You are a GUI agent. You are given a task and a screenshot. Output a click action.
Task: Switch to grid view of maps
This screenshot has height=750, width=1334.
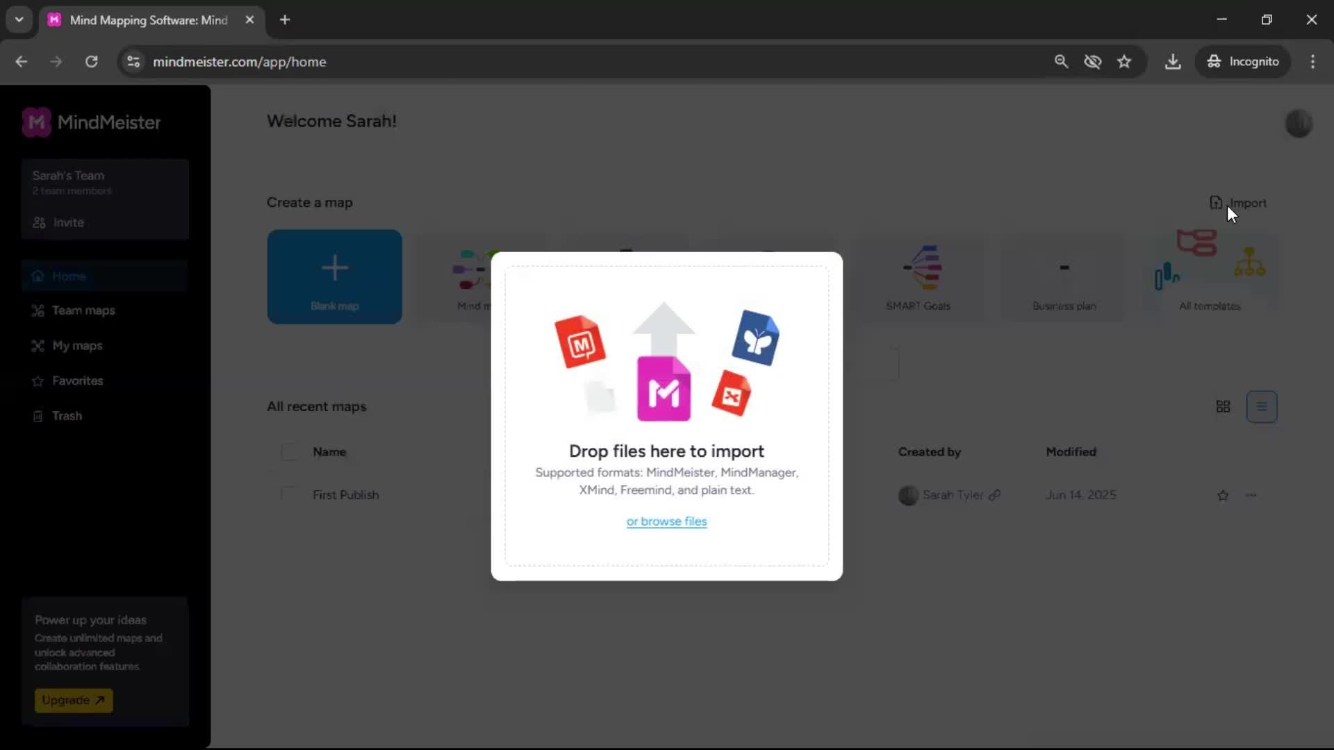(1224, 407)
